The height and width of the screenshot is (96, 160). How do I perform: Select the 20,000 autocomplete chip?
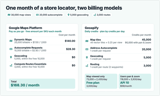pos(49,15)
